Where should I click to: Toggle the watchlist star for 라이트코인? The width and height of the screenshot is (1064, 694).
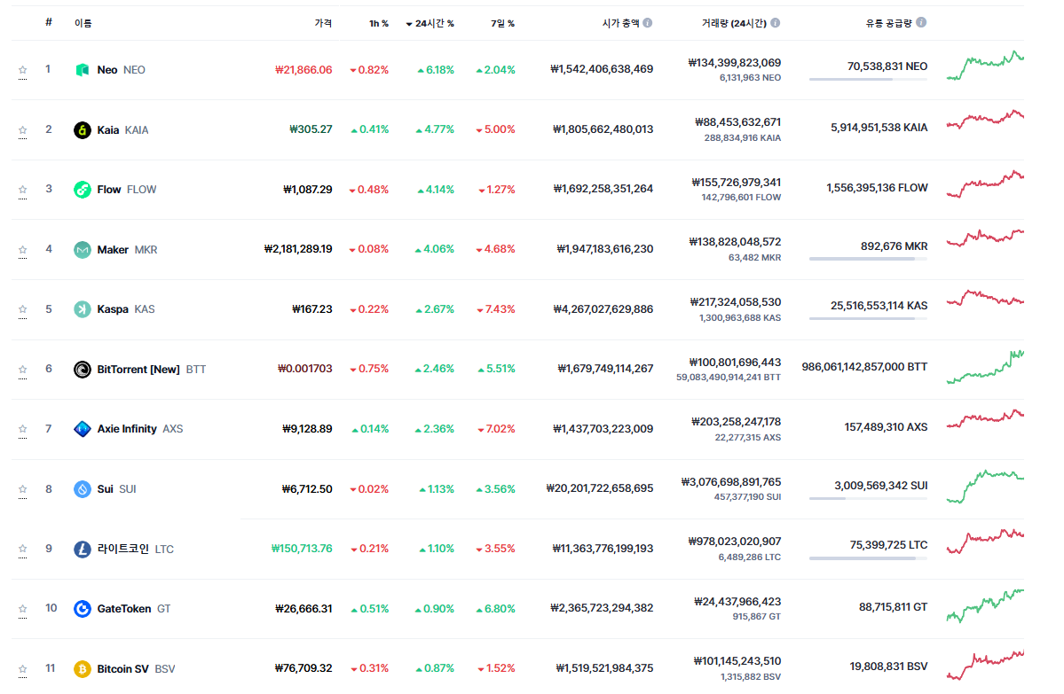click(22, 549)
